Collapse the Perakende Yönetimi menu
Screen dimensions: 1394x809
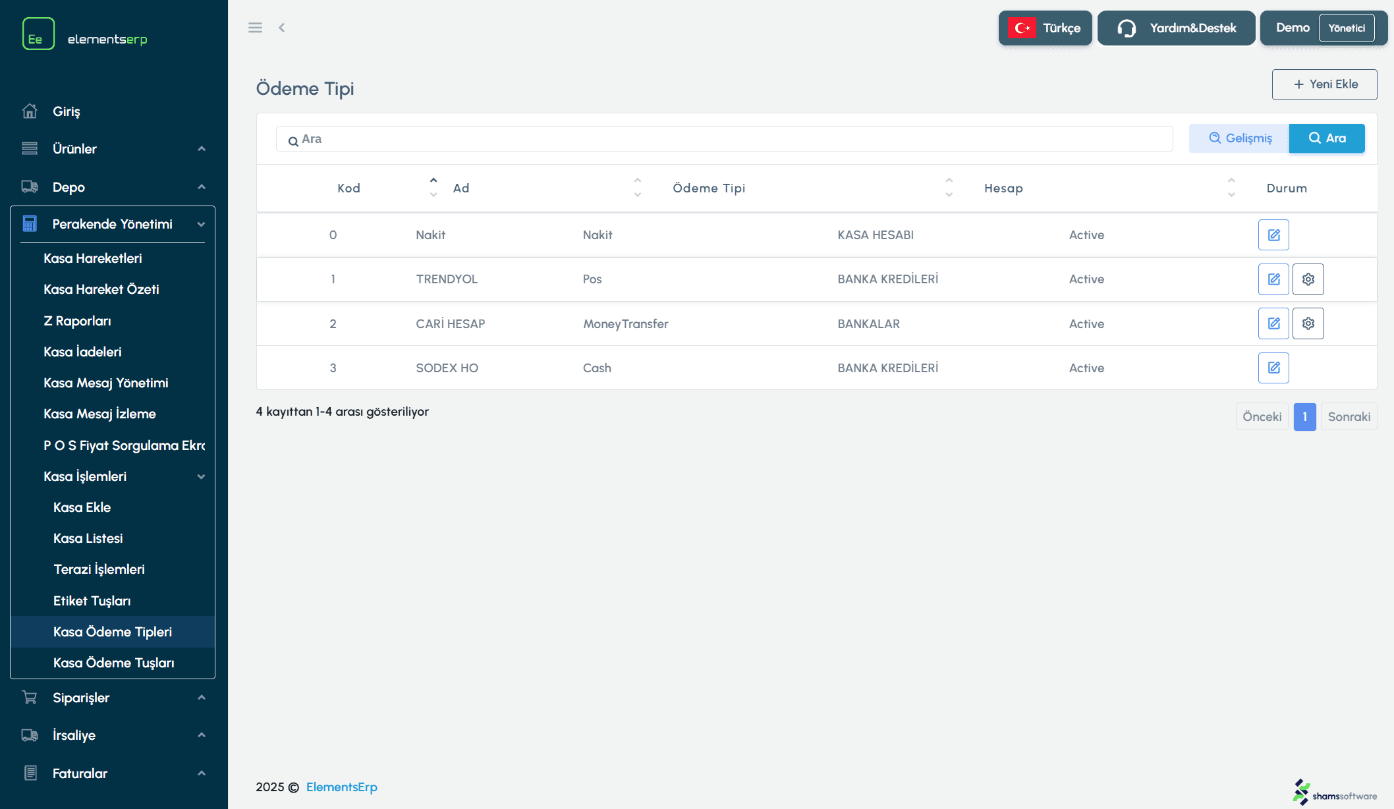tap(112, 224)
